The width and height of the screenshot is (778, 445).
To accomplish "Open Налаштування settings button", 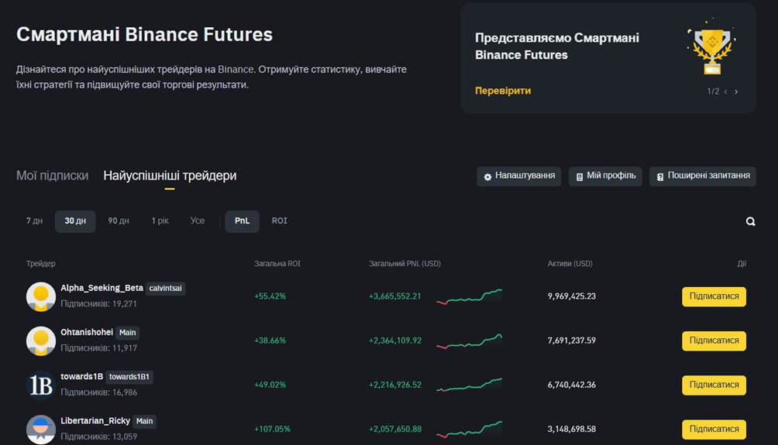I will [x=519, y=176].
